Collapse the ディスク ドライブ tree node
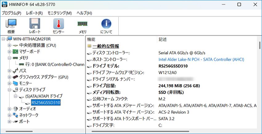262x134 pixels. [x=9, y=90]
